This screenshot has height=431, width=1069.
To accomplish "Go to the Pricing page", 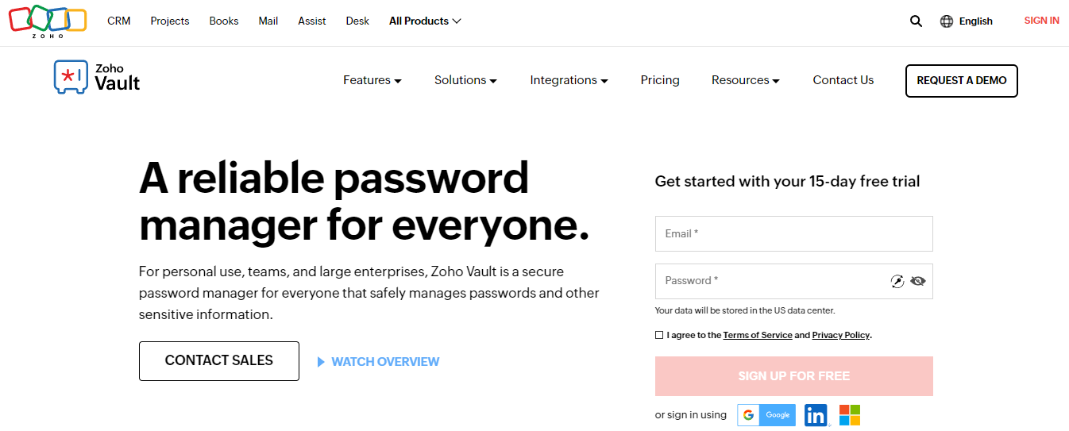I will 660,80.
